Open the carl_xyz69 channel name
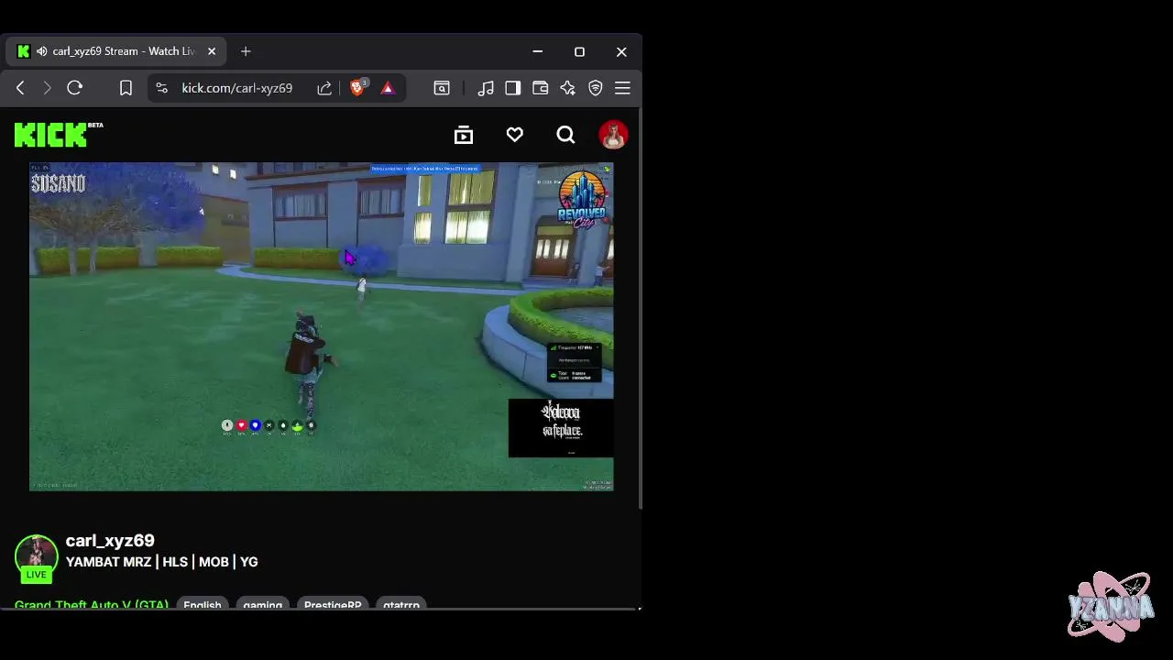1173x660 pixels. click(110, 541)
